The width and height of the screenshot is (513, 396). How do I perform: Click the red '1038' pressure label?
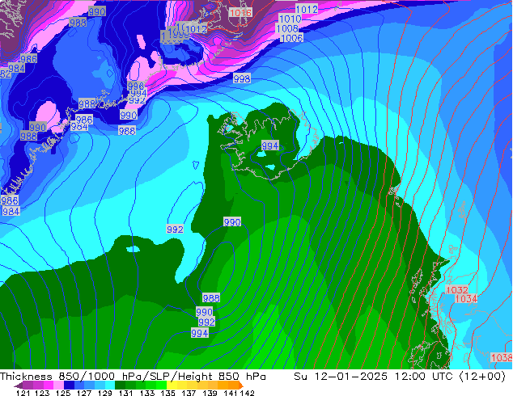point(501,357)
